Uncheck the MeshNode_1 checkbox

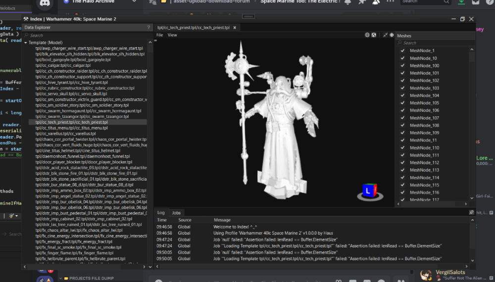pyautogui.click(x=403, y=50)
